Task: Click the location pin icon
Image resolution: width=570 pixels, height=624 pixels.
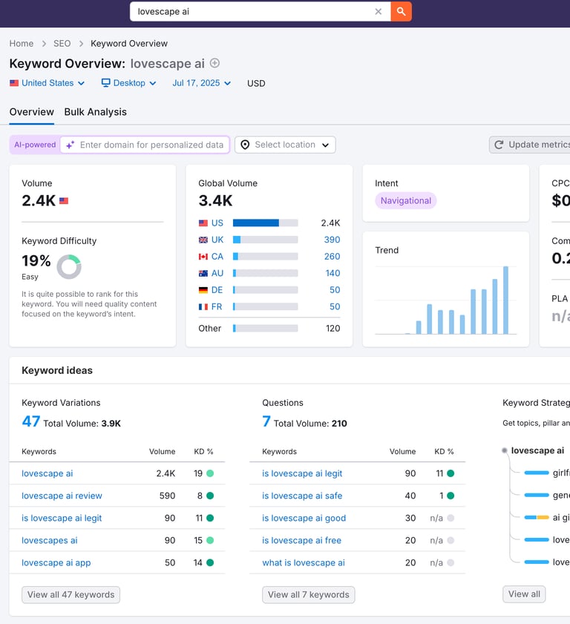Action: click(245, 145)
